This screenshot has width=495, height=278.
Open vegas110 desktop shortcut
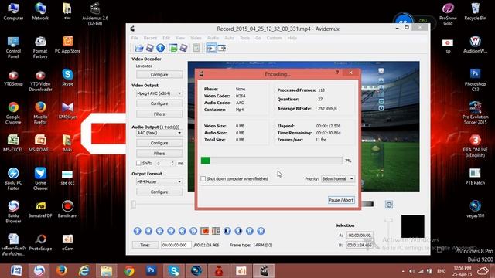click(475, 209)
